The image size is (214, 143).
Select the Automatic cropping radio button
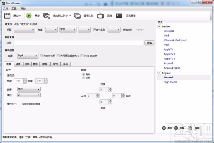click(x=83, y=74)
